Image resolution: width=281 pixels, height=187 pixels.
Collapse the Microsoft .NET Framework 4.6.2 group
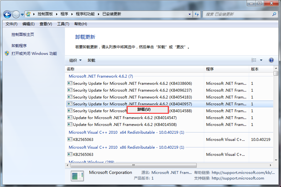pos(101,76)
